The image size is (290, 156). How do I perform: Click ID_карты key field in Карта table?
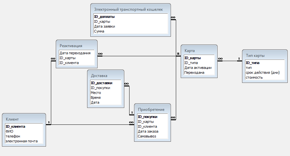click(x=192, y=58)
